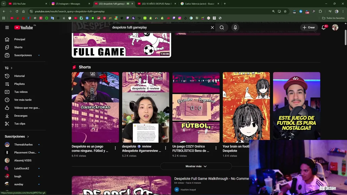Clear the search box with the X
The image size is (347, 195).
click(212, 27)
